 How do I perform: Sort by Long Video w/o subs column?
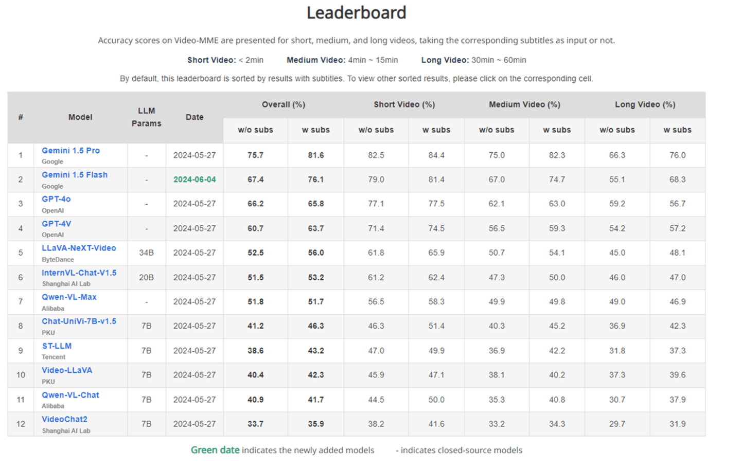617,130
